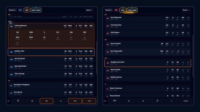This screenshot has width=200, height=112.
Task: Expand Nate Burleson player row
Action: coord(51,67)
